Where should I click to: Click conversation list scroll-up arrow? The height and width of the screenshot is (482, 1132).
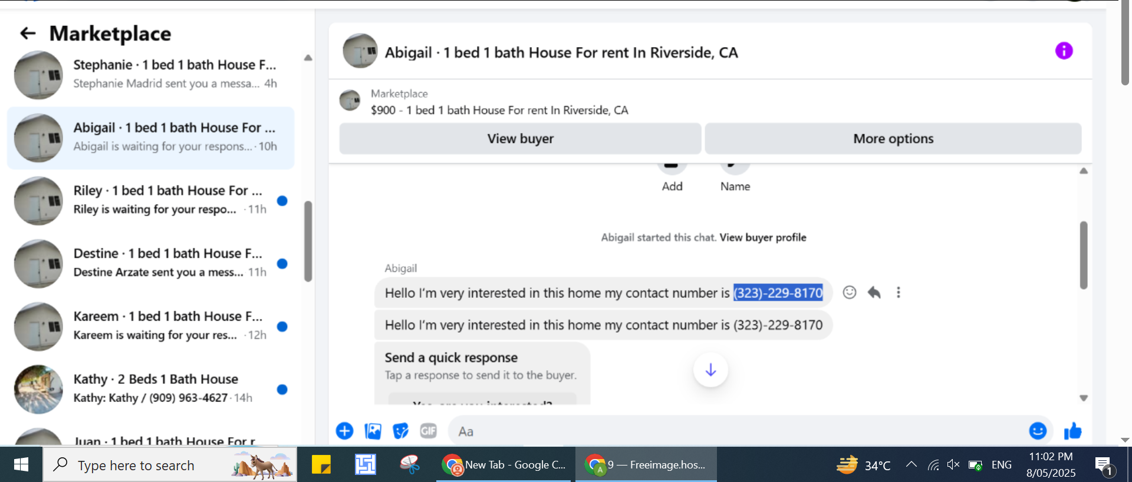(308, 58)
